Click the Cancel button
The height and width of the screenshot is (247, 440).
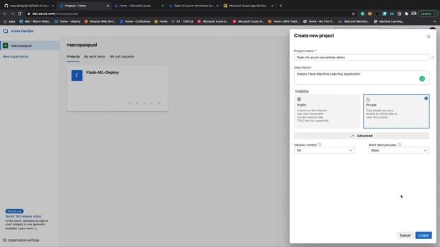click(405, 235)
